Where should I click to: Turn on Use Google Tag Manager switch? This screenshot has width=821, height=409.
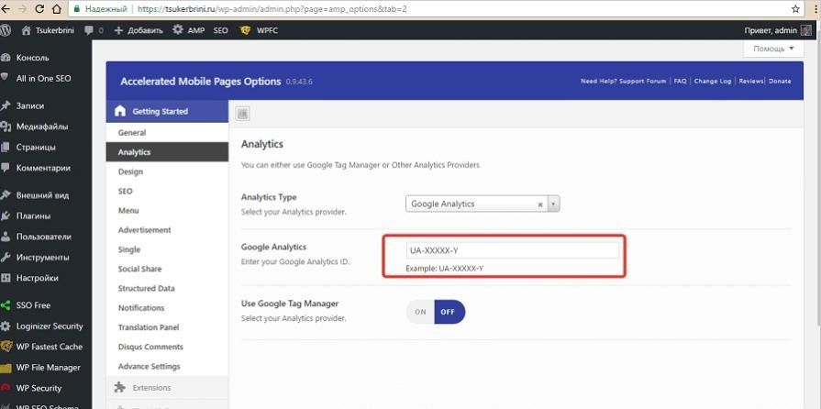coord(420,312)
